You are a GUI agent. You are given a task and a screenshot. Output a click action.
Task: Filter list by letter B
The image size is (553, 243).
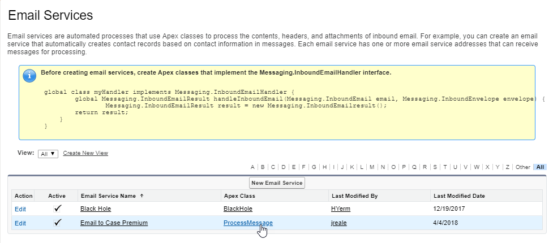(x=263, y=167)
